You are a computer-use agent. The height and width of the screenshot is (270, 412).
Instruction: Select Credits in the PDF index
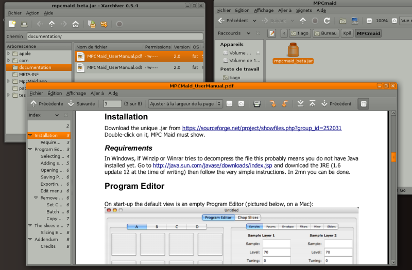click(x=48, y=246)
